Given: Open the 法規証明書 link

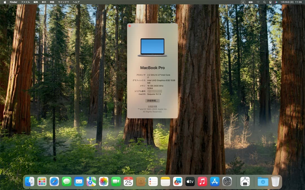Looking at the screenshot, I should click(152, 106).
